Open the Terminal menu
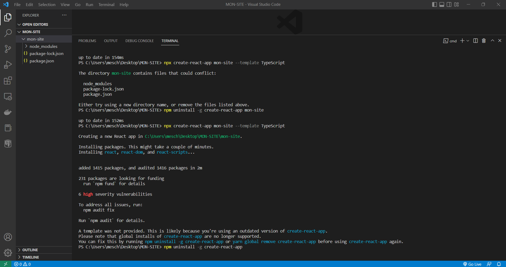The width and height of the screenshot is (506, 267). point(106,4)
